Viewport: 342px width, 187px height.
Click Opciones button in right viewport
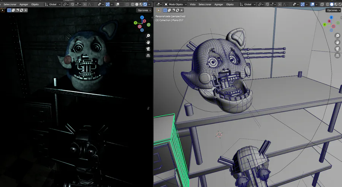coord(334,10)
